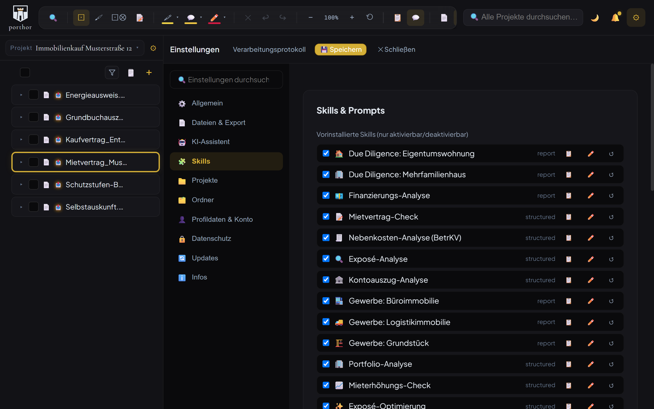The image size is (654, 409).
Task: Open Allgemein settings section
Action: [226, 104]
